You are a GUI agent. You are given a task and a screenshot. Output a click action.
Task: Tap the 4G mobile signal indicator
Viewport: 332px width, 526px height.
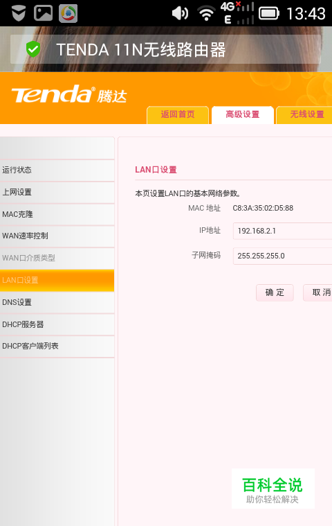click(237, 13)
